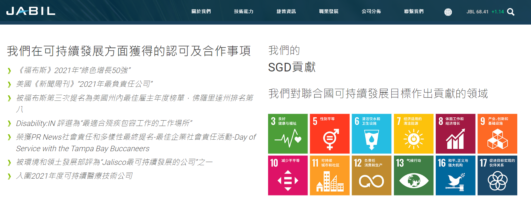
Task: Select SDG 9 产业、创新和基础设施 tile
Action: coord(497,134)
